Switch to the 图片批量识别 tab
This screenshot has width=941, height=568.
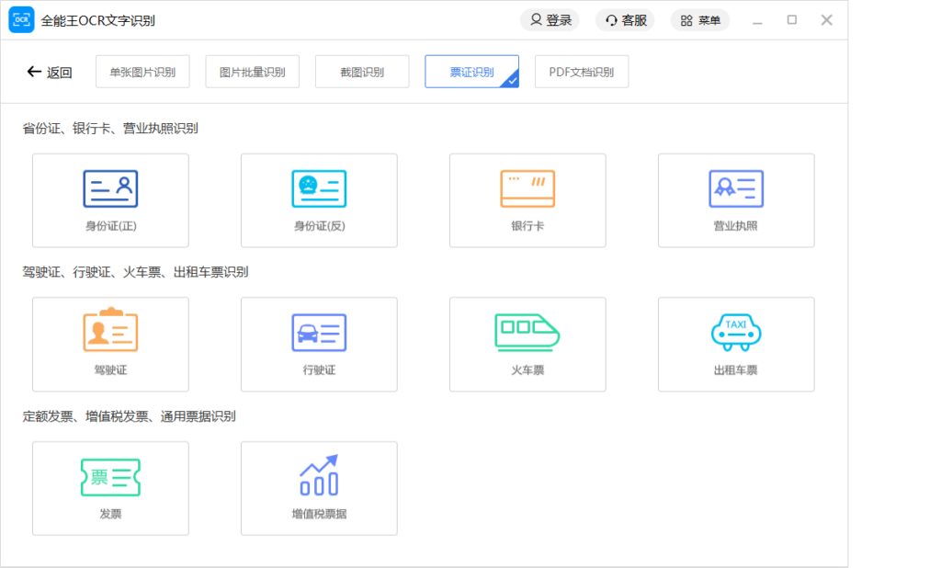254,71
